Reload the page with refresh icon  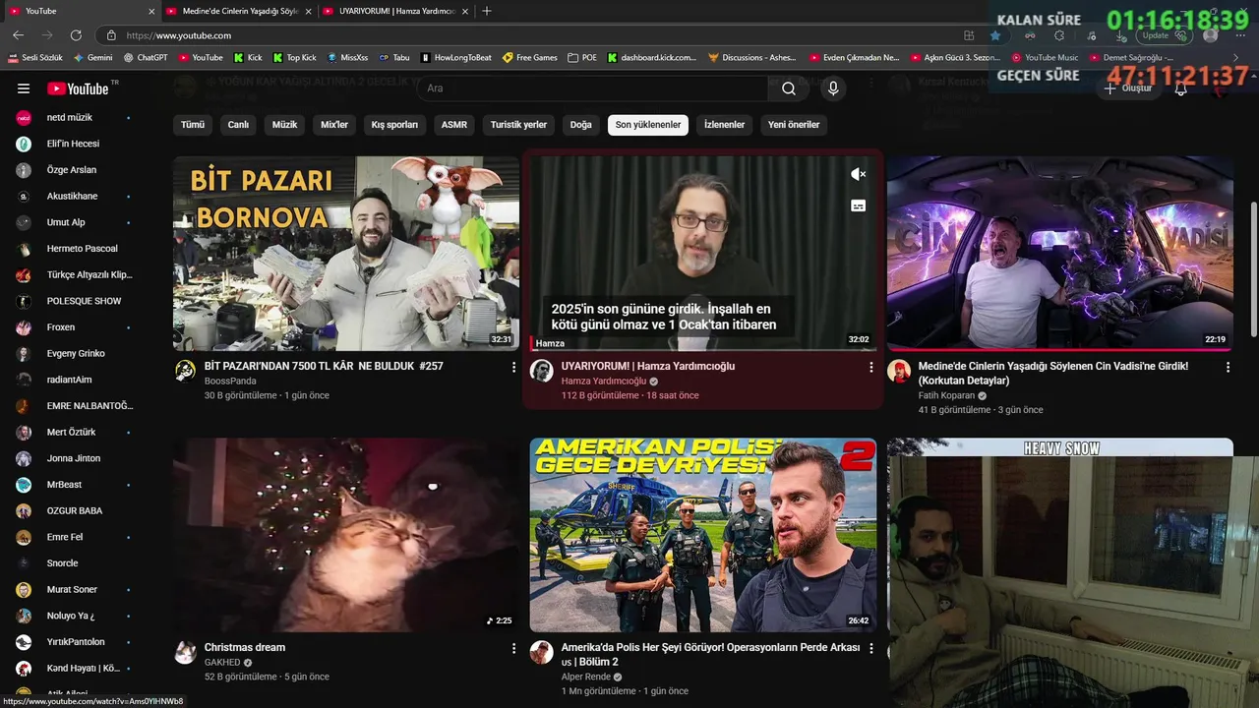[x=77, y=35]
